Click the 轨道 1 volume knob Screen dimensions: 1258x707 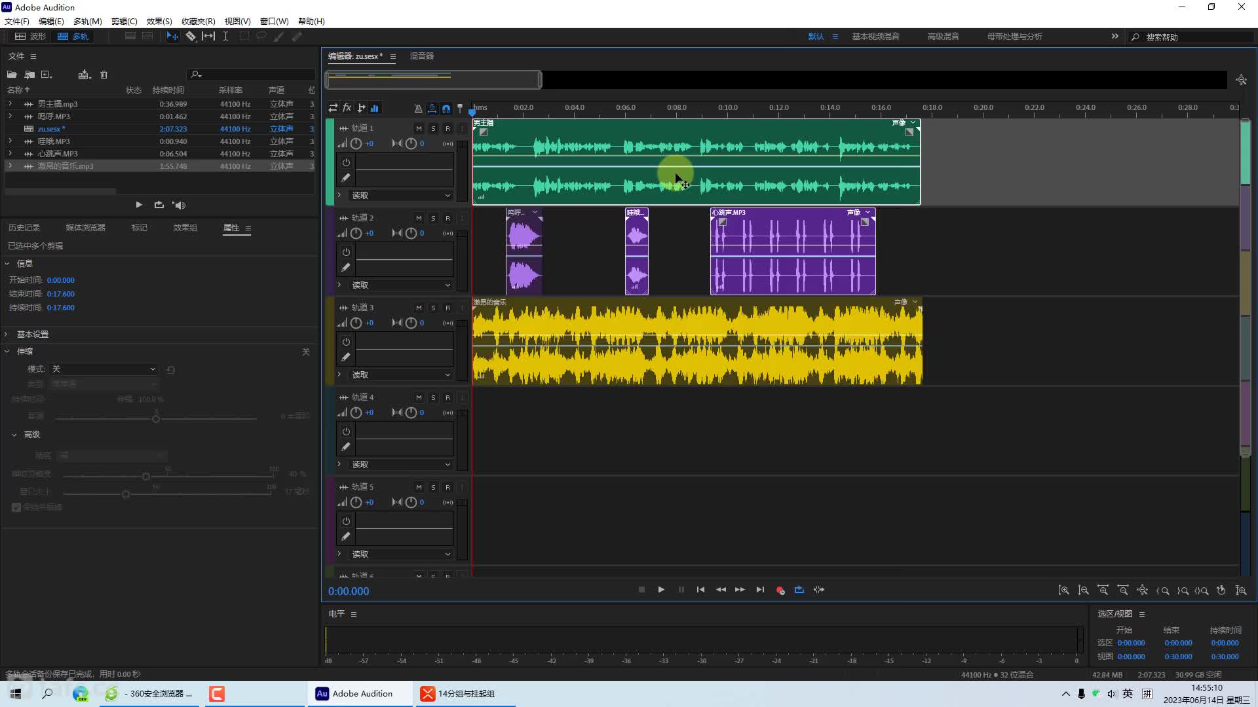(356, 143)
